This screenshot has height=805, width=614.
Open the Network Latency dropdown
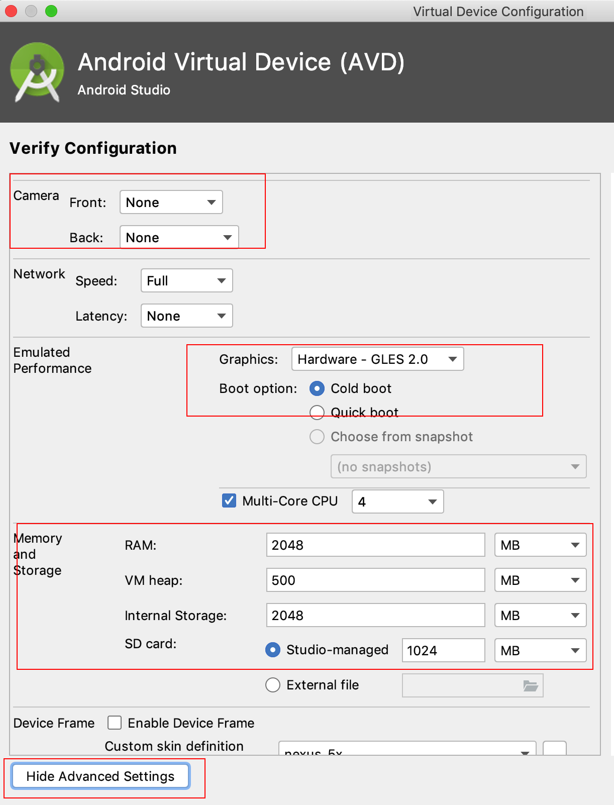click(x=187, y=316)
